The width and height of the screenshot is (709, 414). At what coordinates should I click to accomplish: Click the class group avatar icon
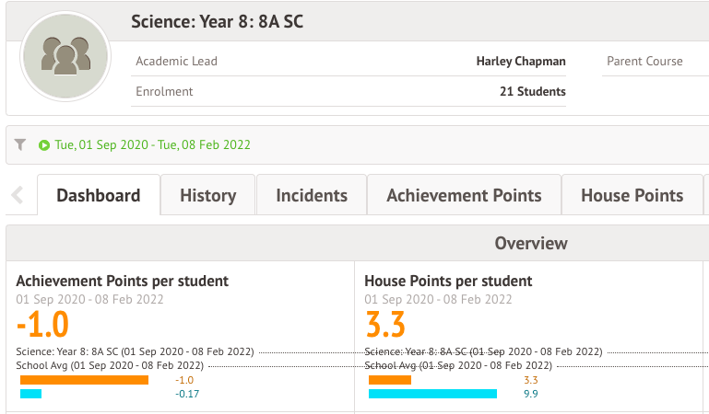(x=65, y=57)
